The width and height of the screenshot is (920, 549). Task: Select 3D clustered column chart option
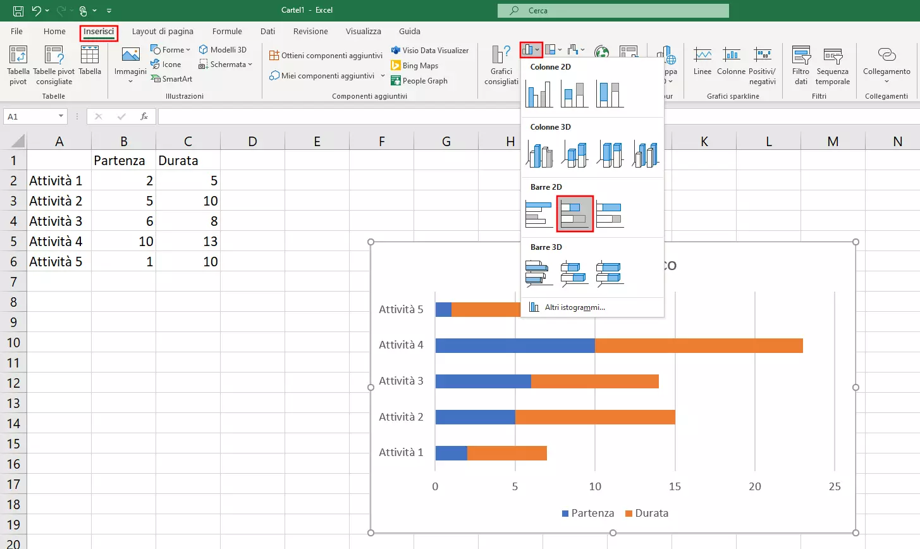click(539, 154)
